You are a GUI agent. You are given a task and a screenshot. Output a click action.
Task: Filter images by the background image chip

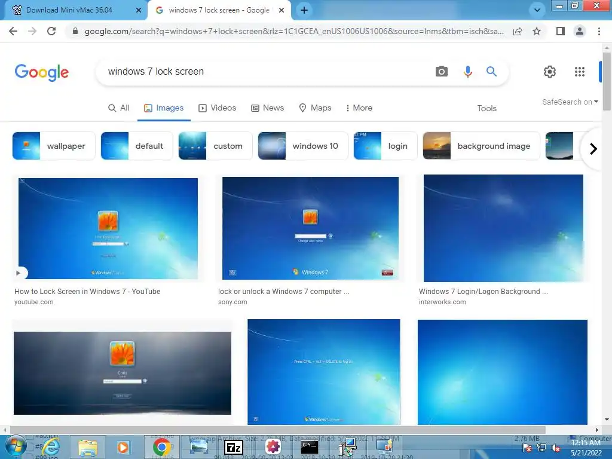click(x=481, y=146)
